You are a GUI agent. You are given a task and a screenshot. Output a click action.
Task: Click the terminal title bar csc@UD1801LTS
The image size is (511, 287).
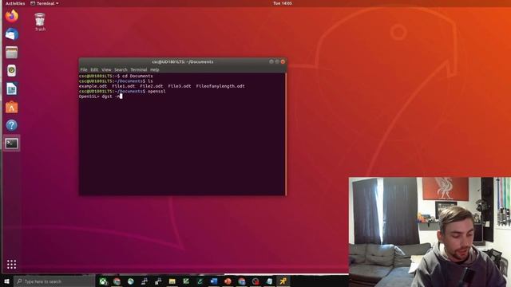(x=183, y=61)
